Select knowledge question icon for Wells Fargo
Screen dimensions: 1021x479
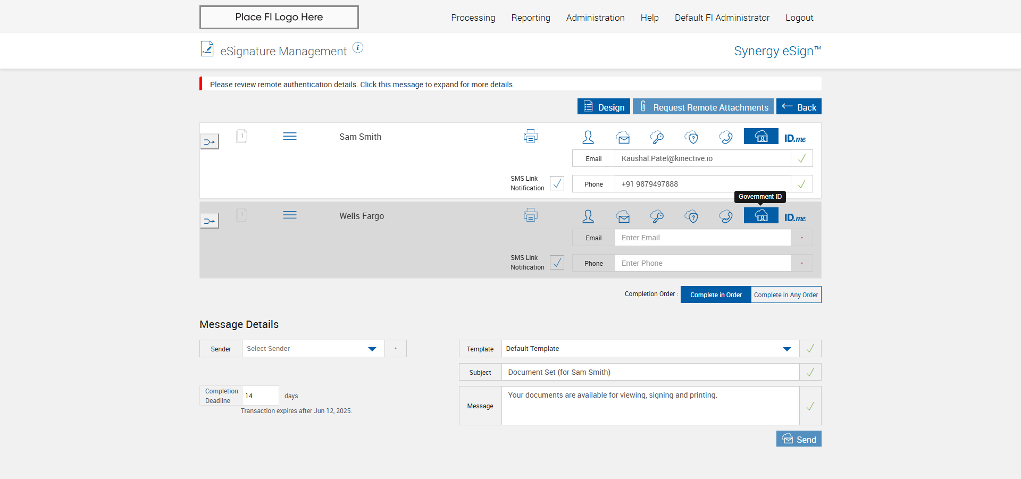pos(692,216)
